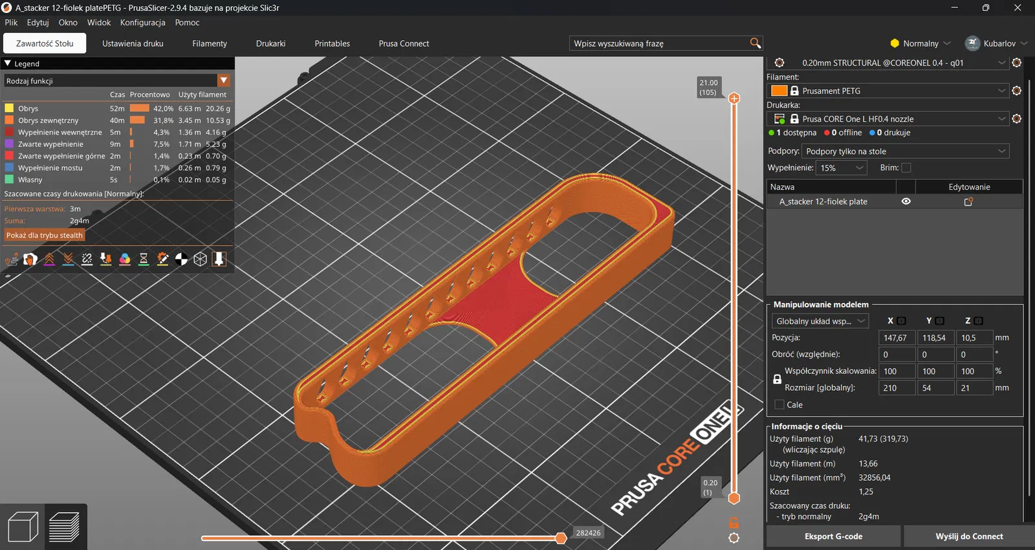Enable the Brim checkbox
This screenshot has height=550, width=1035.
click(906, 168)
